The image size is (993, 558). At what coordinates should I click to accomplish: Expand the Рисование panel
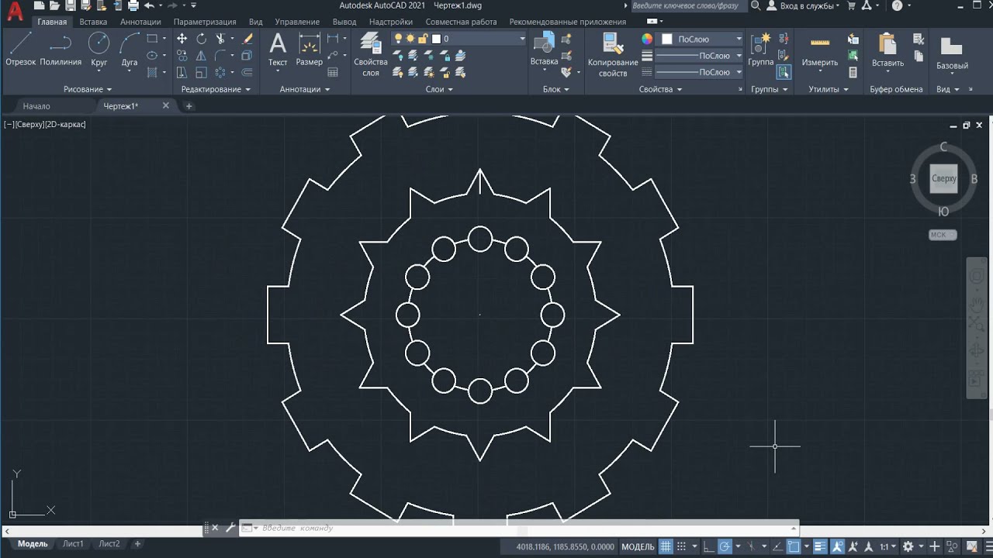coord(88,89)
